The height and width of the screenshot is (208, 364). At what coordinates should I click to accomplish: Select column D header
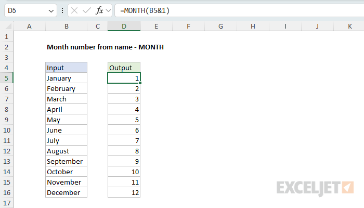(x=124, y=26)
